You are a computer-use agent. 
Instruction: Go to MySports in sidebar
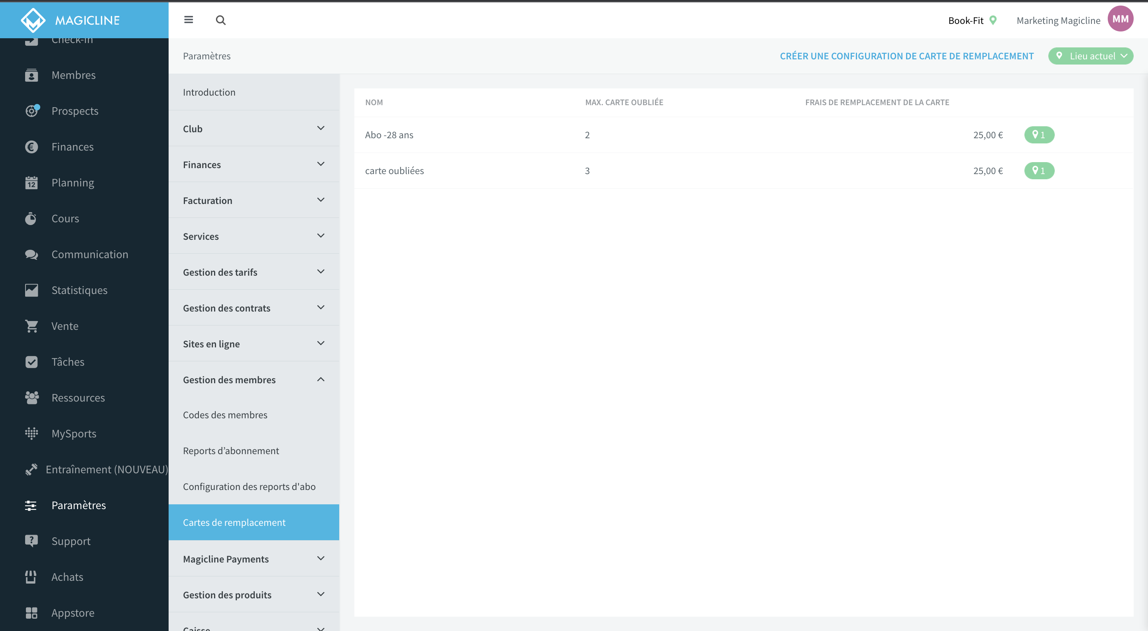click(74, 434)
